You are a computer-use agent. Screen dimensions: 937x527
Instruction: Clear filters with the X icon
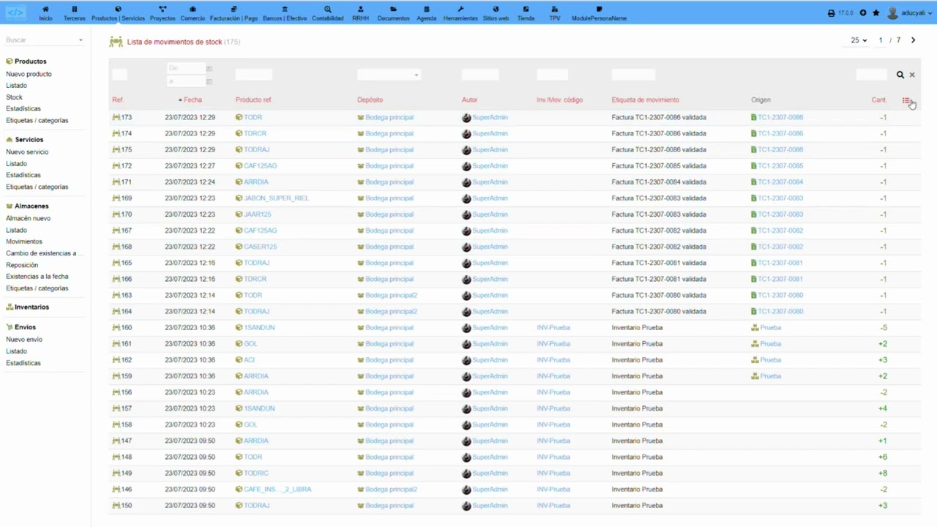[912, 75]
